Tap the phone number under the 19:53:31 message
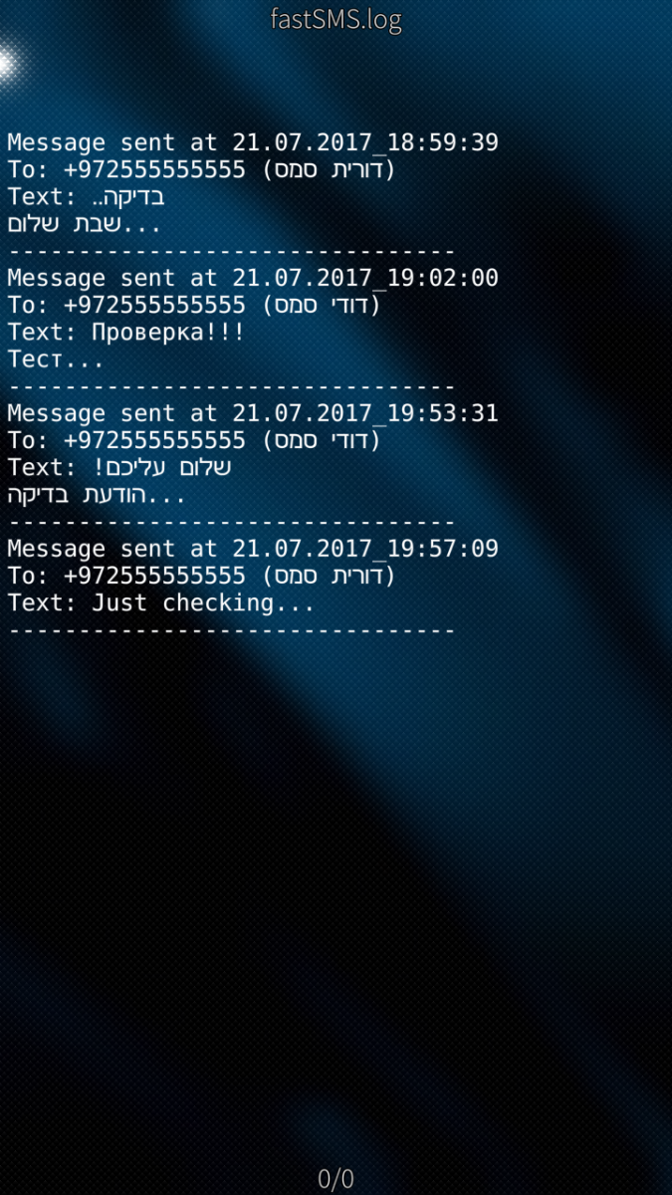The height and width of the screenshot is (1195, 672). [154, 441]
